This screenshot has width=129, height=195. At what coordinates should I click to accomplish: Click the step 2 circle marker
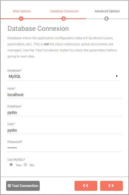click(64, 19)
